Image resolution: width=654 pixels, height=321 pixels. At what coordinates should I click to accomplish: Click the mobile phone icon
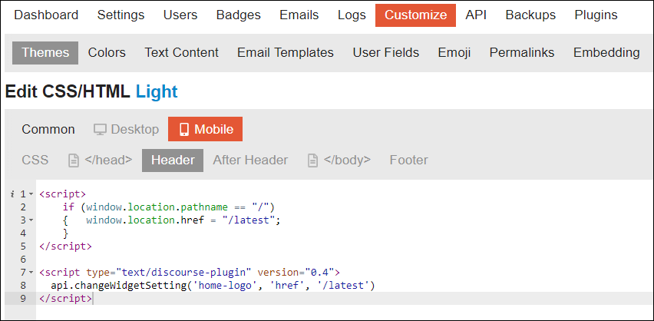[184, 130]
